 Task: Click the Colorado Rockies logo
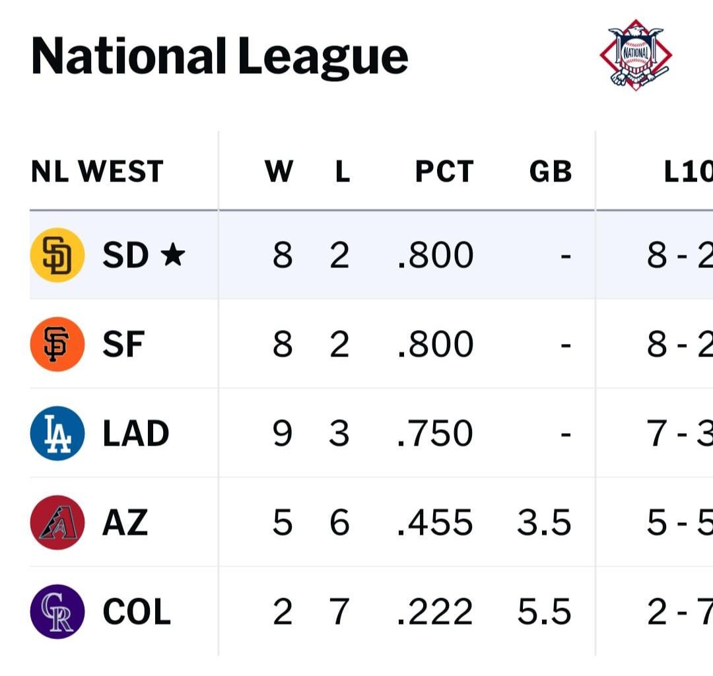[57, 611]
